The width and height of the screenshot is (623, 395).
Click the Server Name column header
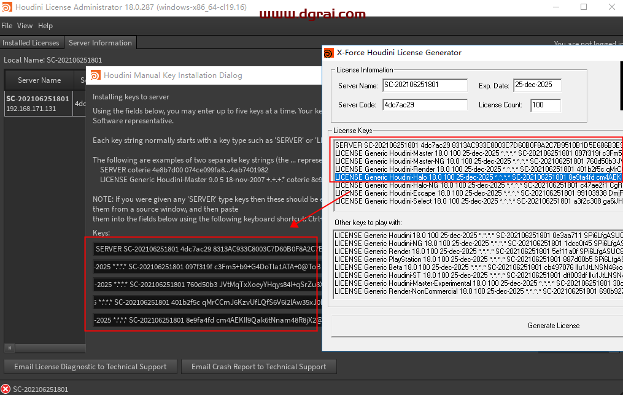39,80
